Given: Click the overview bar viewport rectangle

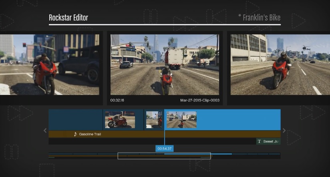Looking at the screenshot, I should click(164, 156).
